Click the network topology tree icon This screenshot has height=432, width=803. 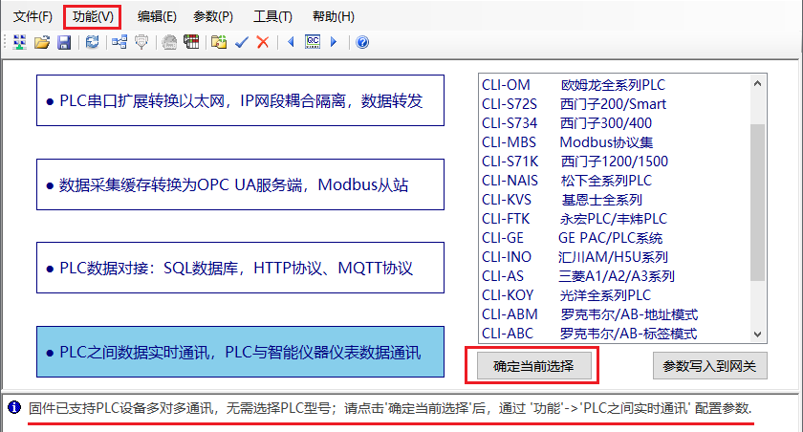[x=119, y=42]
